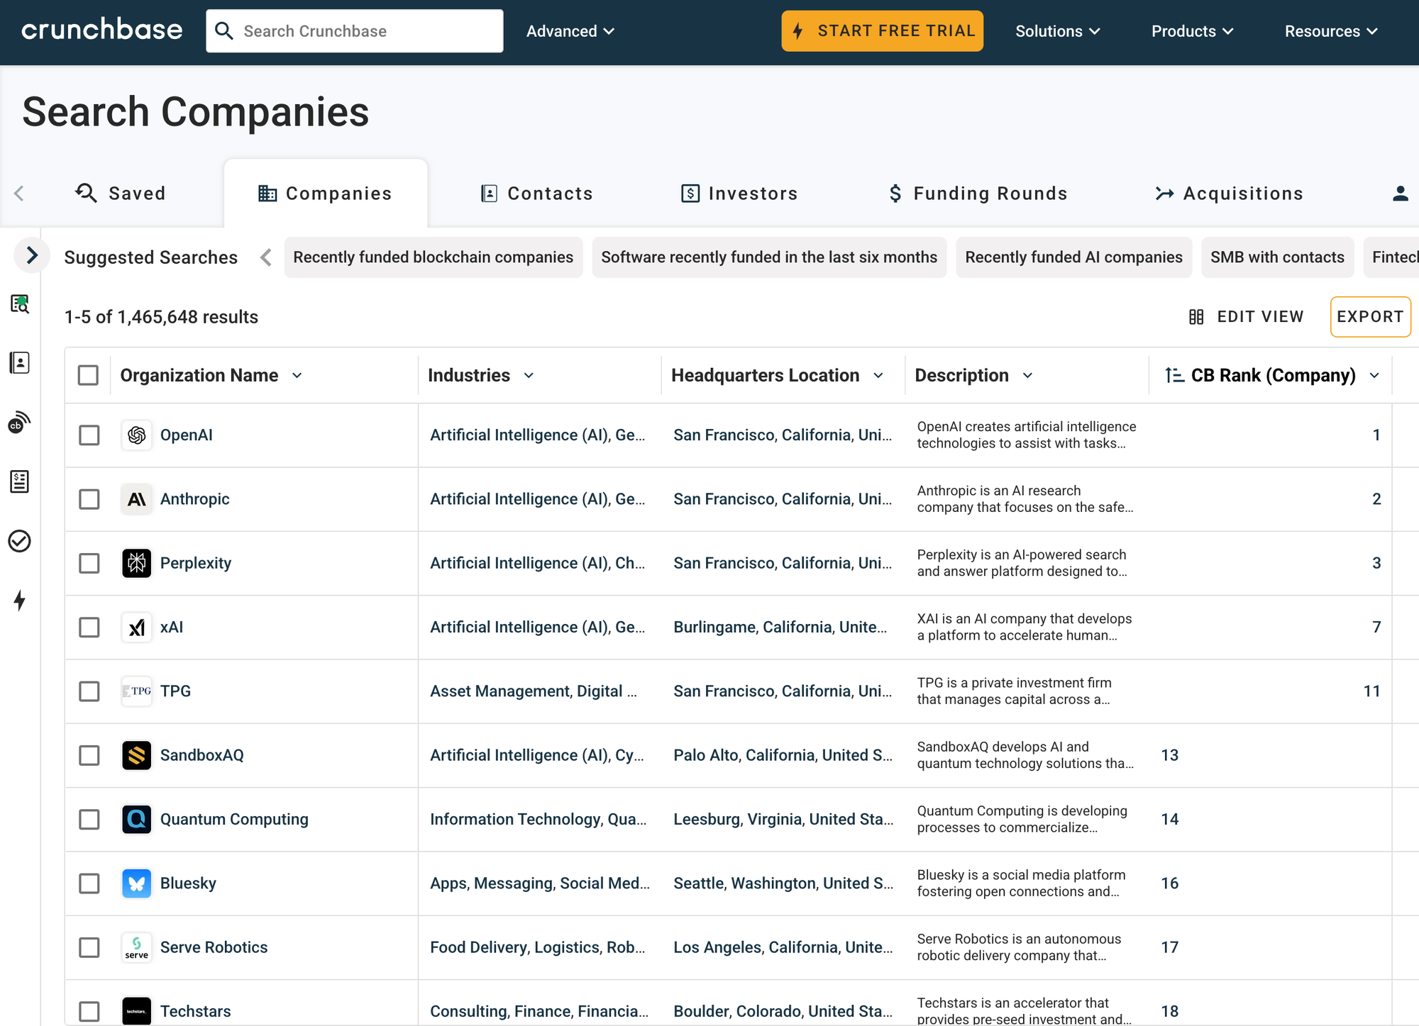Open the Crunchbase feed sidebar icon

click(20, 423)
